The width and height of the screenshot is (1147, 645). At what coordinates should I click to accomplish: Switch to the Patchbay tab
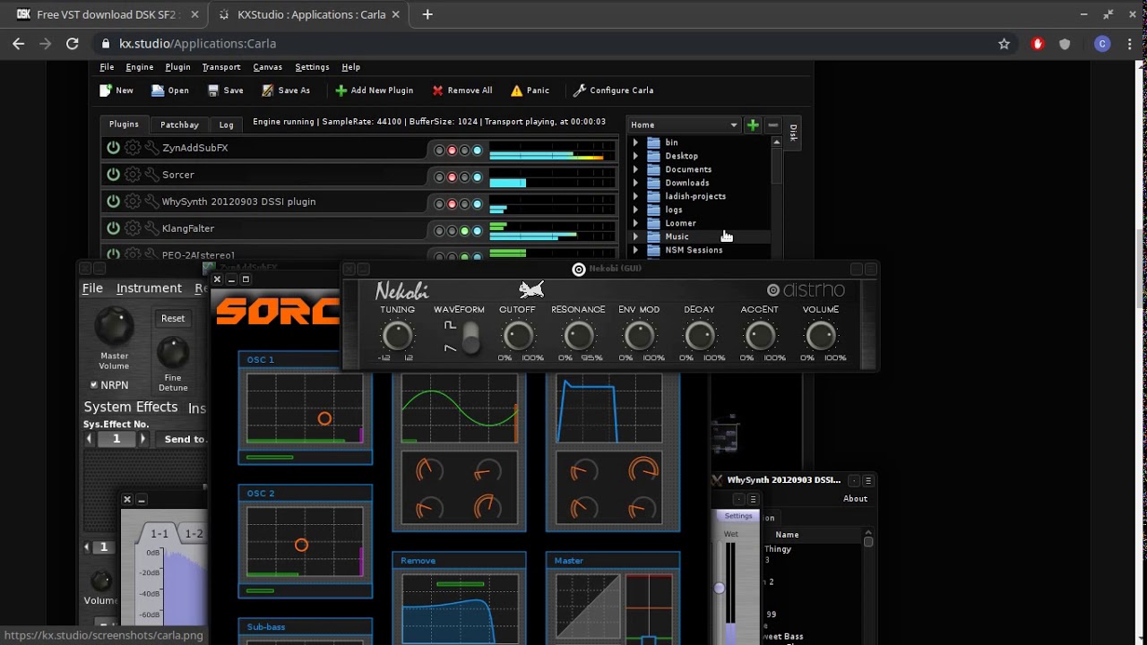179,125
